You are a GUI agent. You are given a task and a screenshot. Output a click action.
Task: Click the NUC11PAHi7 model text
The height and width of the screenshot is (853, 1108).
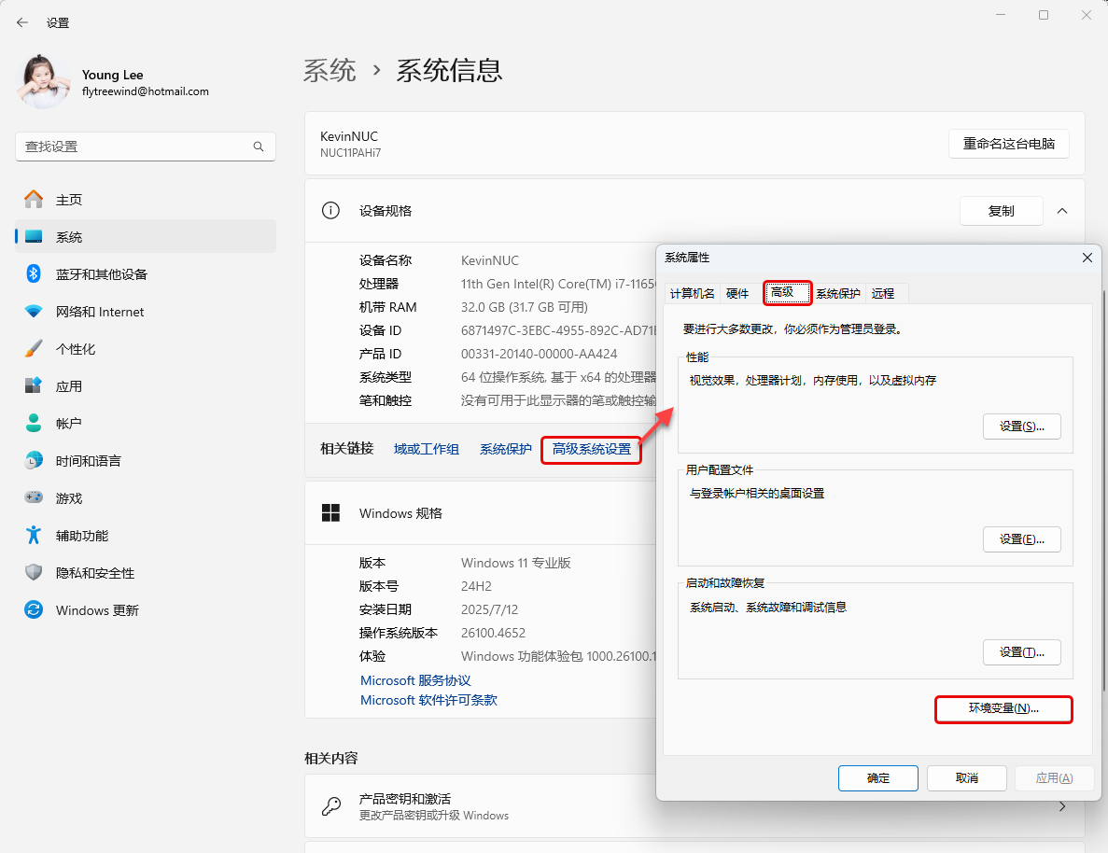350,153
